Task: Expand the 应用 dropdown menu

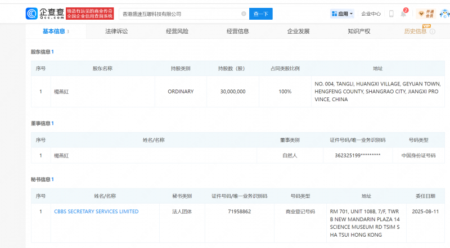Action: coord(343,13)
